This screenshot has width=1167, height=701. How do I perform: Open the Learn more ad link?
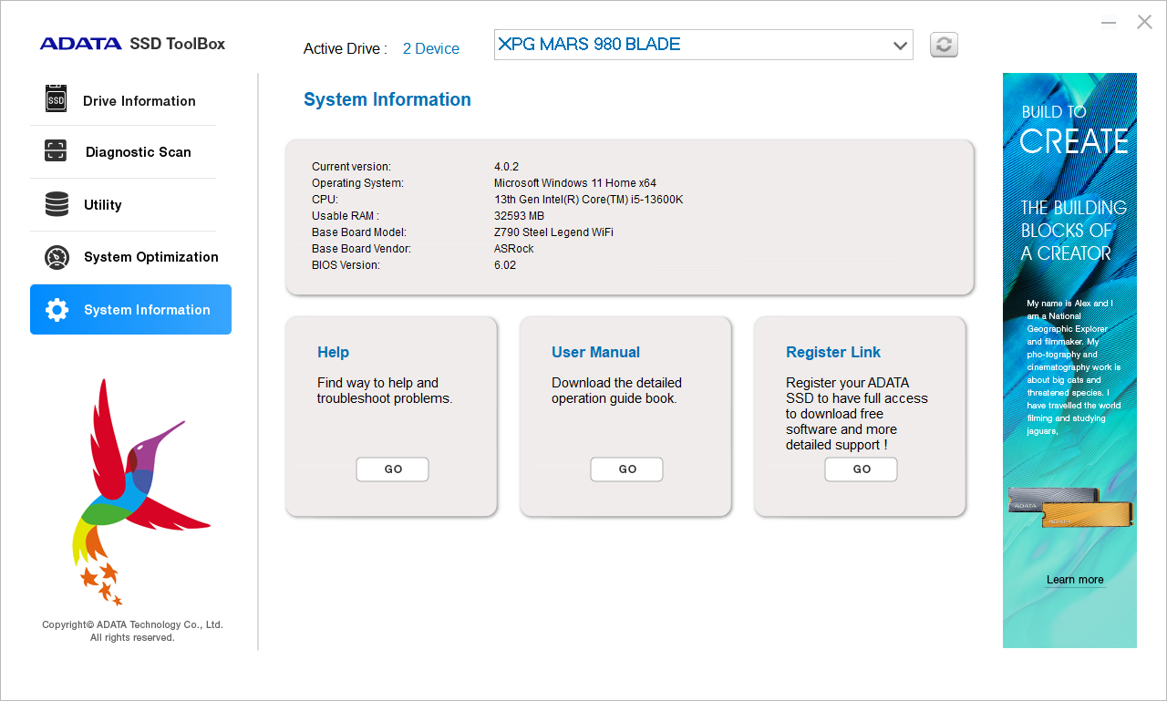(x=1075, y=580)
